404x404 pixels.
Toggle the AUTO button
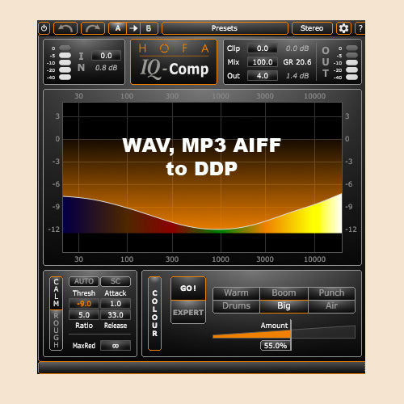tap(84, 281)
